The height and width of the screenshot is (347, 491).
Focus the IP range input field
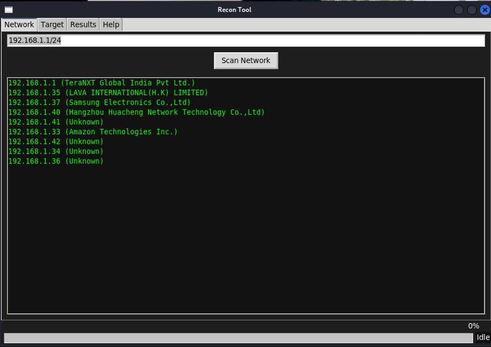point(246,40)
